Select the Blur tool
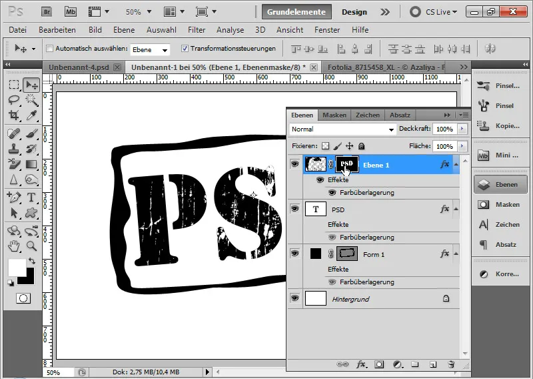The image size is (533, 379). pos(14,179)
